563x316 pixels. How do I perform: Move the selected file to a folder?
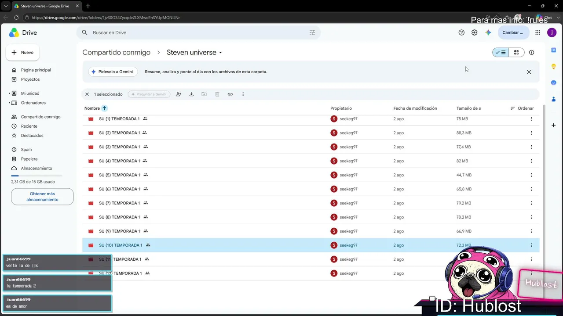point(204,94)
